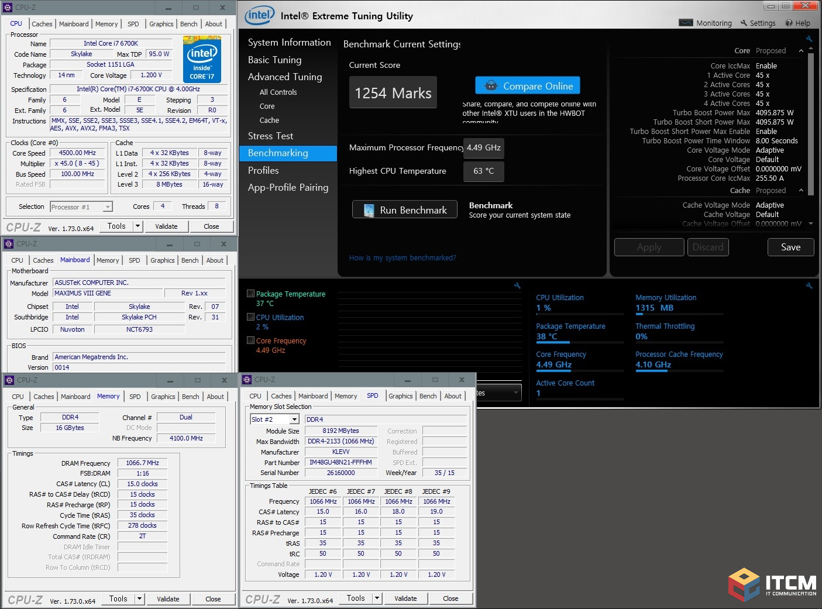Collapse the Core proposed settings section
Image resolution: width=822 pixels, height=609 pixels.
(x=801, y=51)
